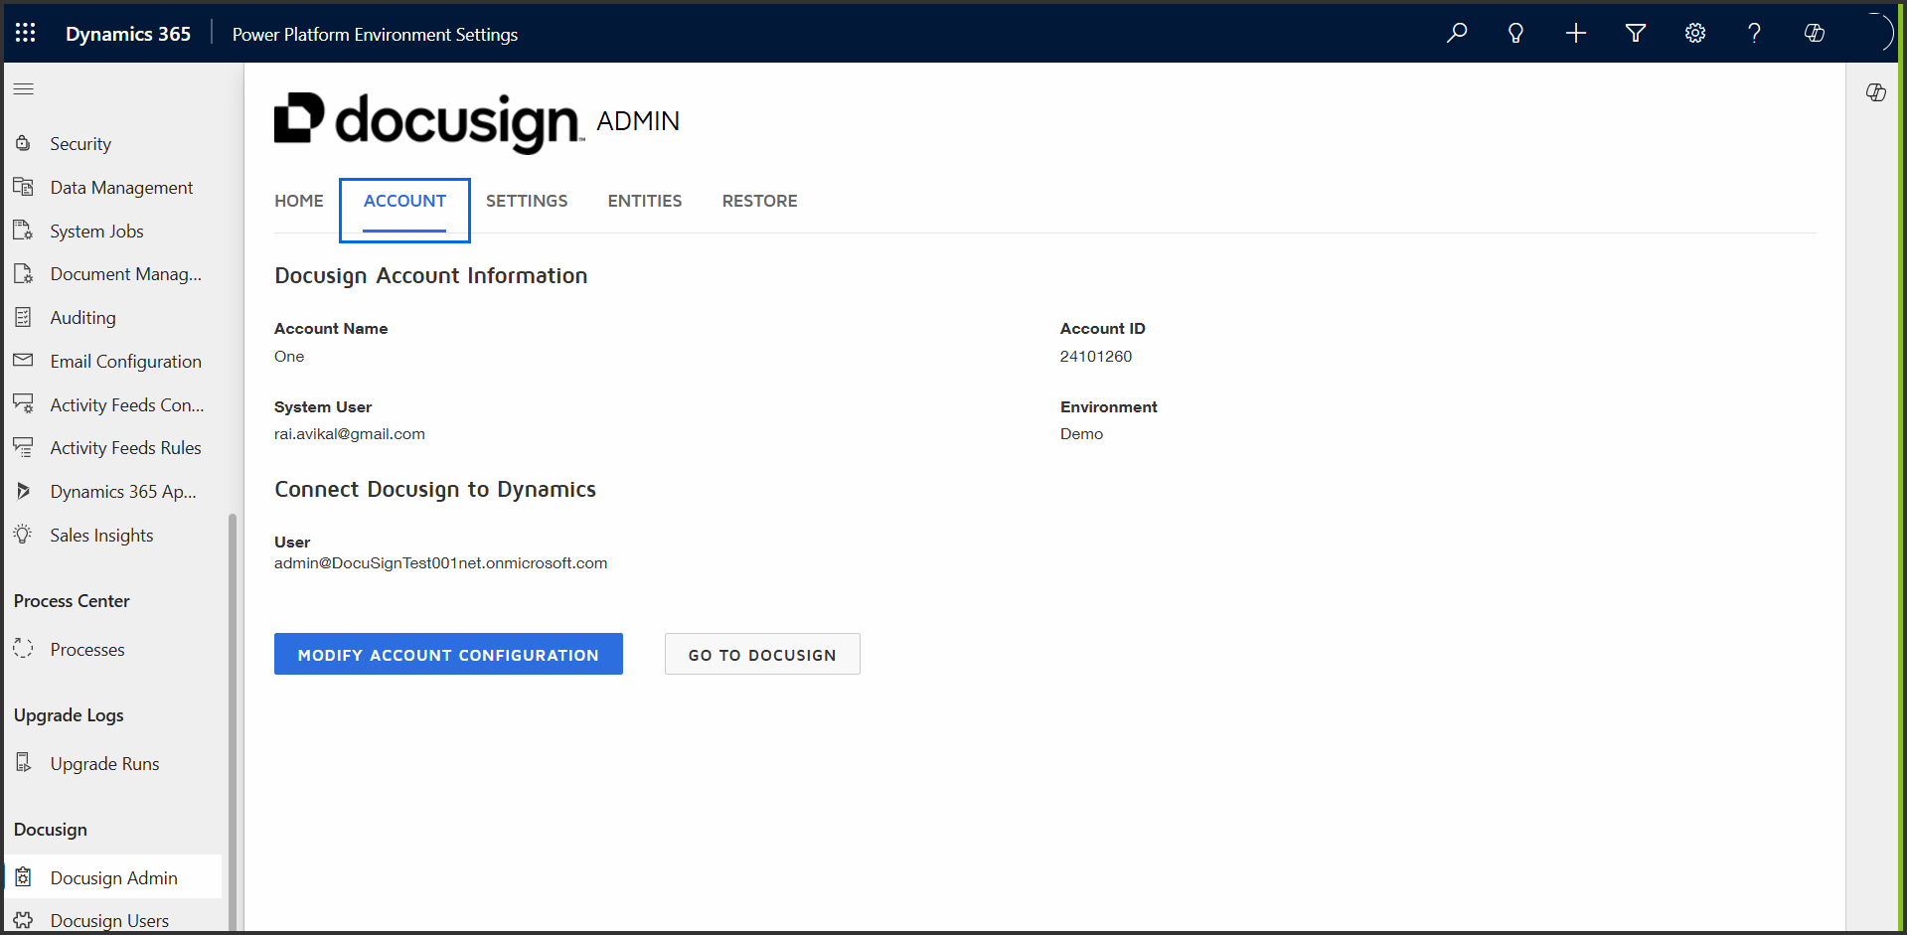The image size is (1907, 935).
Task: Open the settings gear in the top bar
Action: coord(1694,33)
